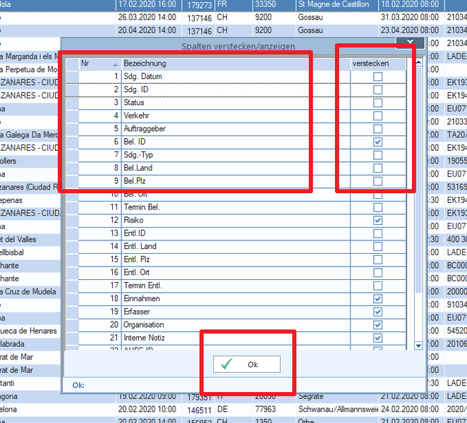Tick the verstecken checkbox for Bel.Land
This screenshot has height=423, width=467.
(377, 168)
